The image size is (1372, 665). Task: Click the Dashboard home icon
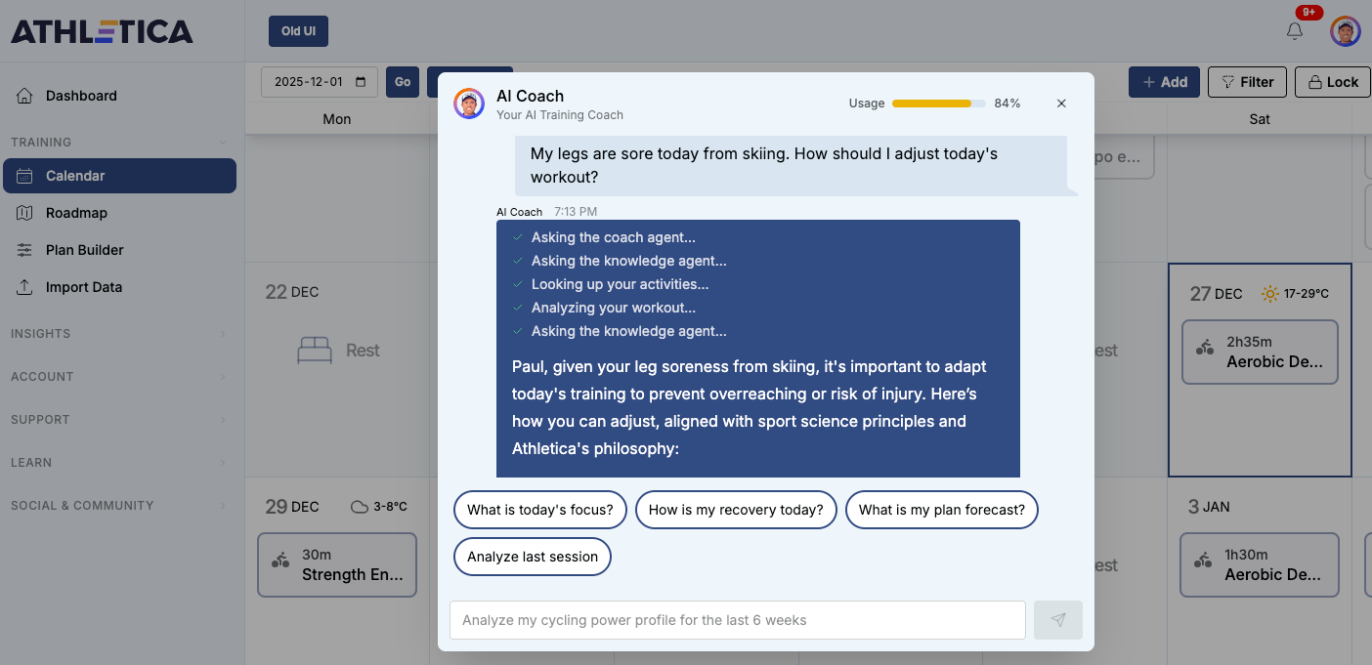24,96
